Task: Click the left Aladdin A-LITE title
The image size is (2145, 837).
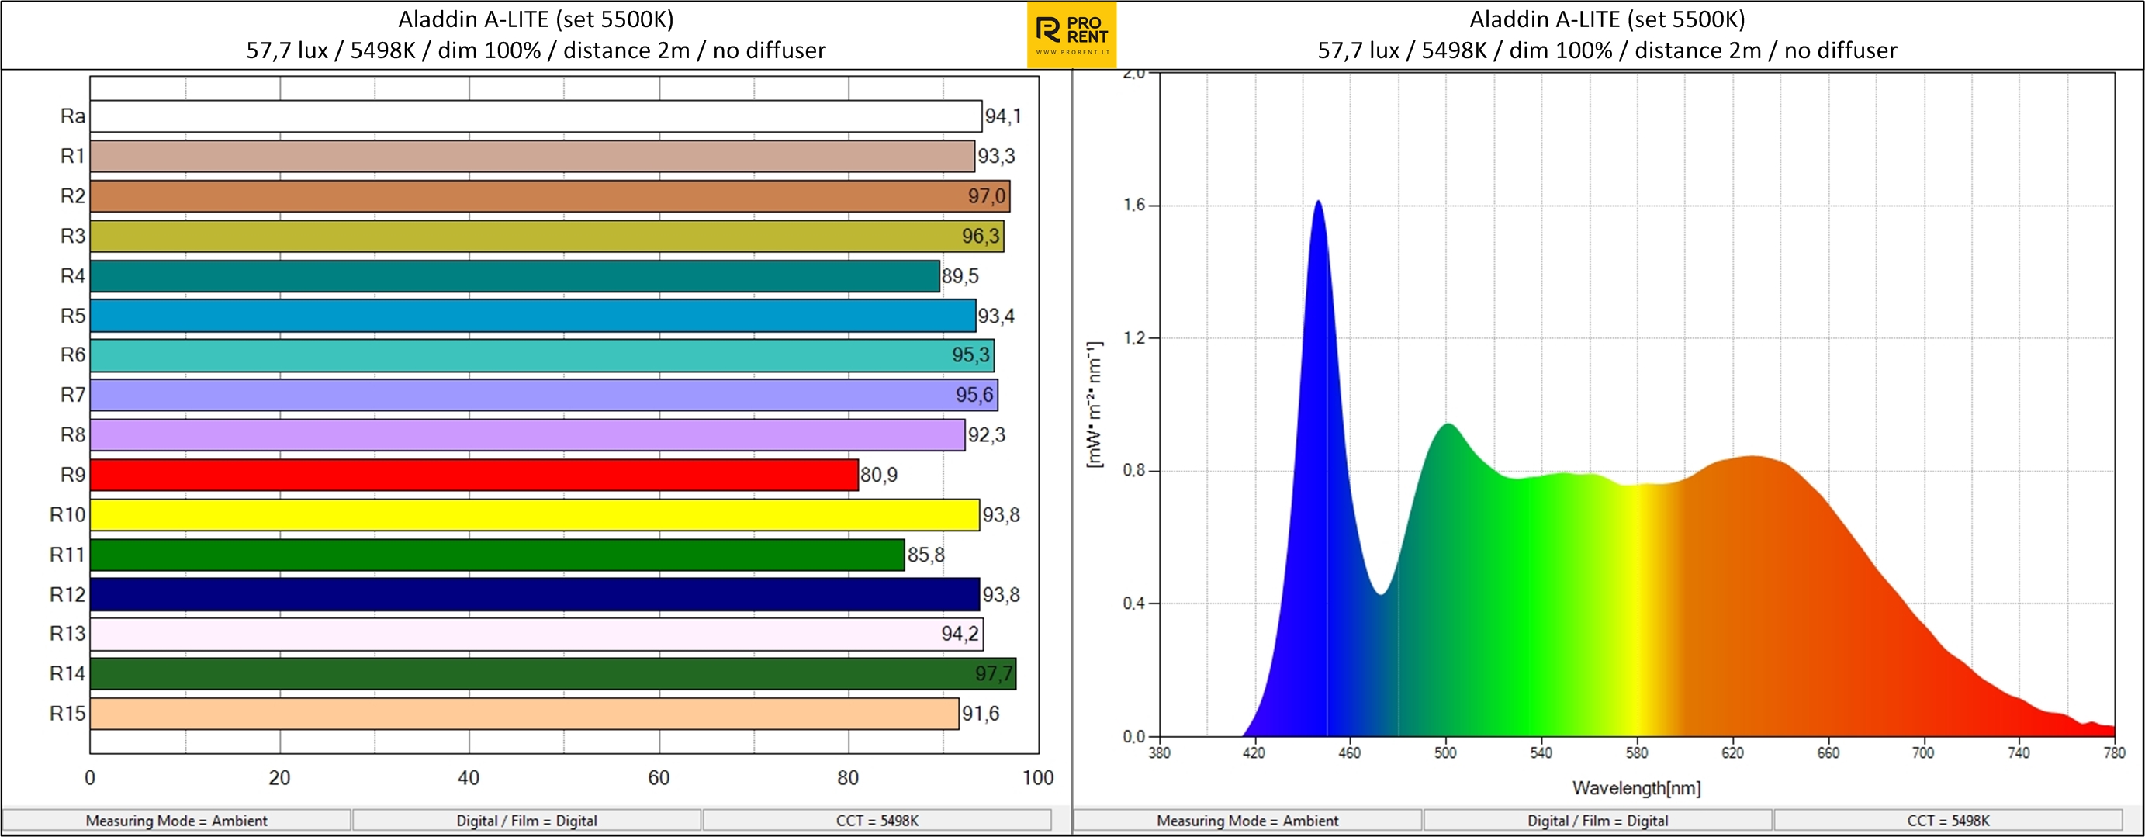Action: coord(536,19)
